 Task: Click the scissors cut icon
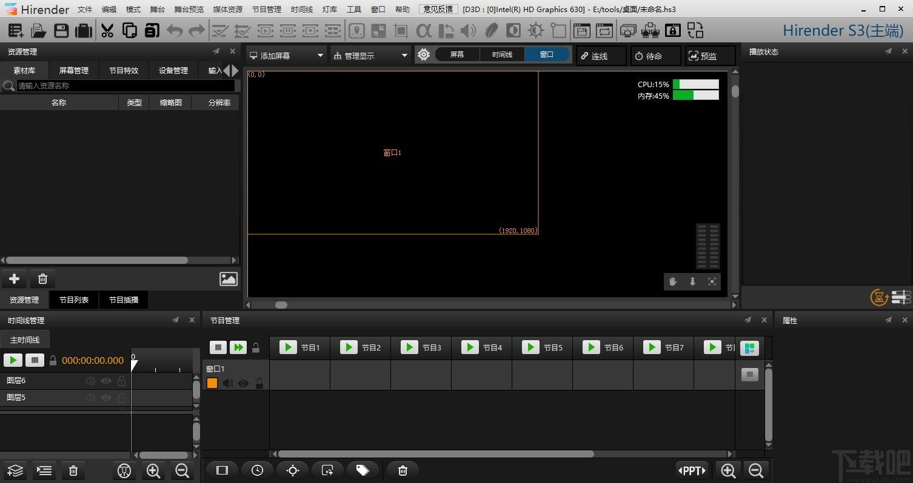tap(107, 30)
